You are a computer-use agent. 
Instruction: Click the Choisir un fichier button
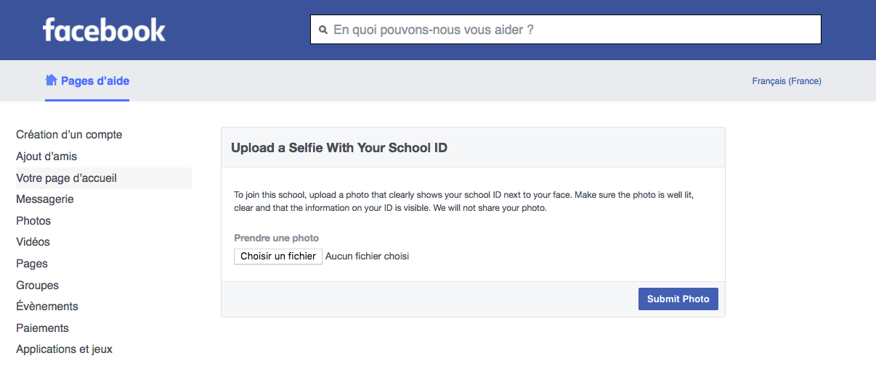click(x=278, y=256)
